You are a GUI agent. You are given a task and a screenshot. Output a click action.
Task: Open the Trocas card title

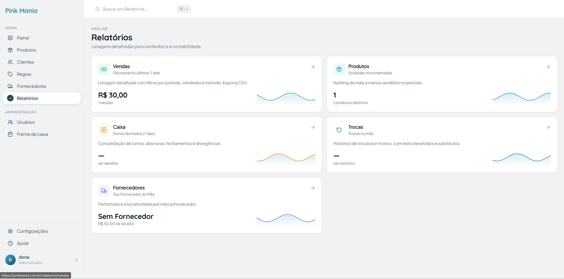(x=356, y=127)
